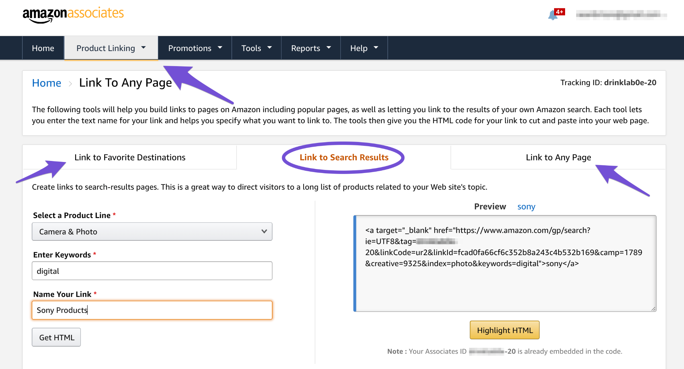Click the Highlight HTML button

tap(505, 330)
